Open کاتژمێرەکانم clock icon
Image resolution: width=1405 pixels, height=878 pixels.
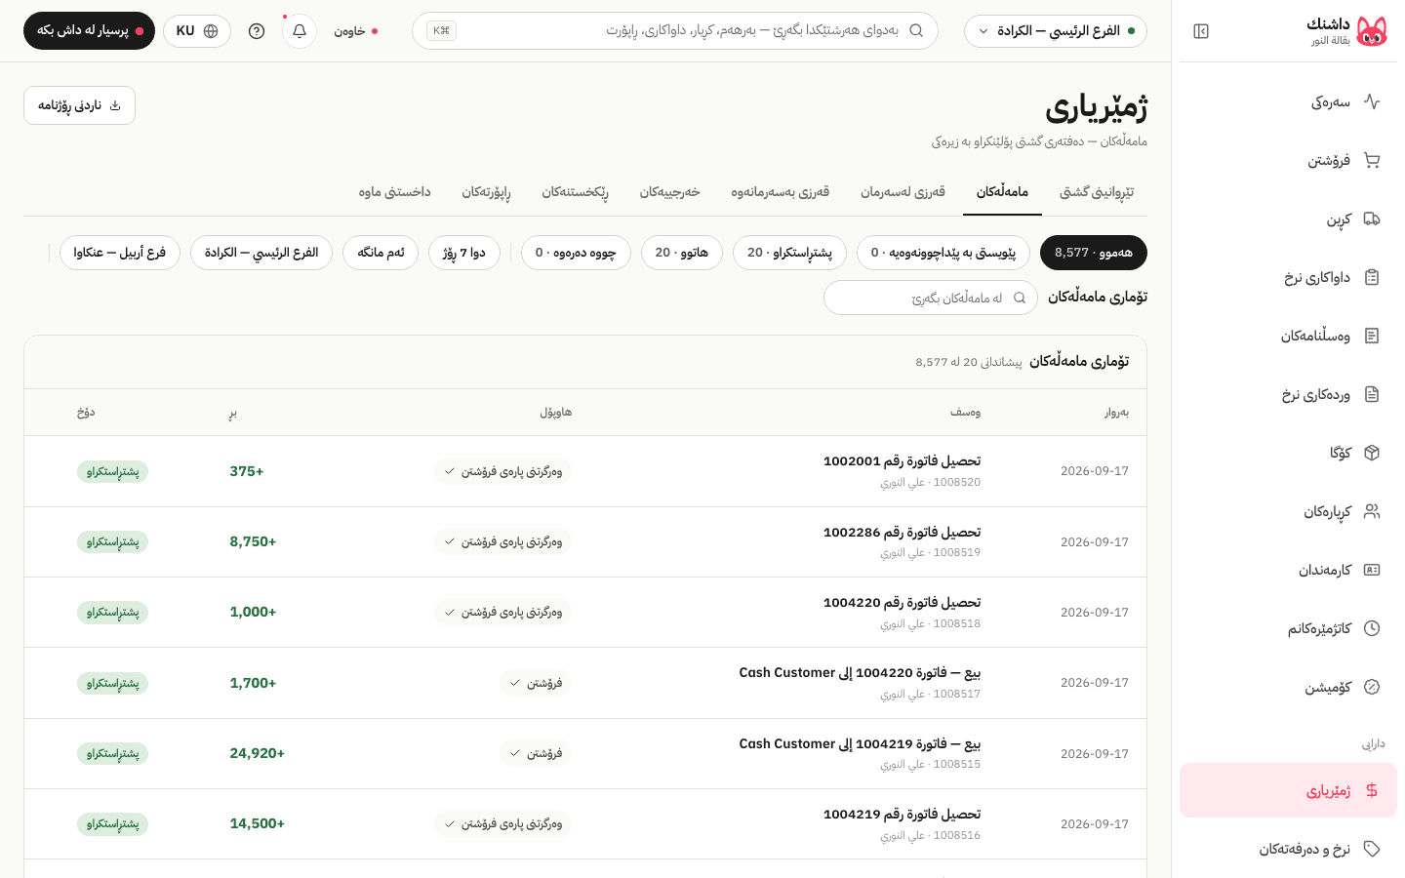(1372, 628)
